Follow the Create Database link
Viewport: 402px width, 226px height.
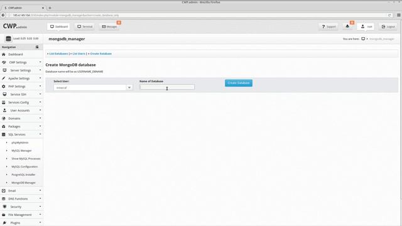tap(100, 53)
